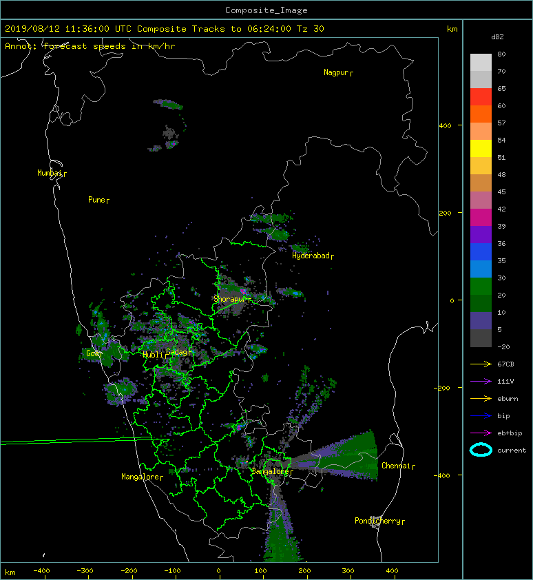Click the bright green 20–30 dBZ swatch
The width and height of the screenshot is (533, 580).
click(x=481, y=287)
